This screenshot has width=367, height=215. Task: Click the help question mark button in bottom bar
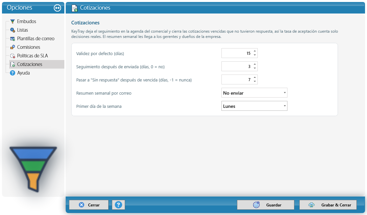(x=118, y=205)
